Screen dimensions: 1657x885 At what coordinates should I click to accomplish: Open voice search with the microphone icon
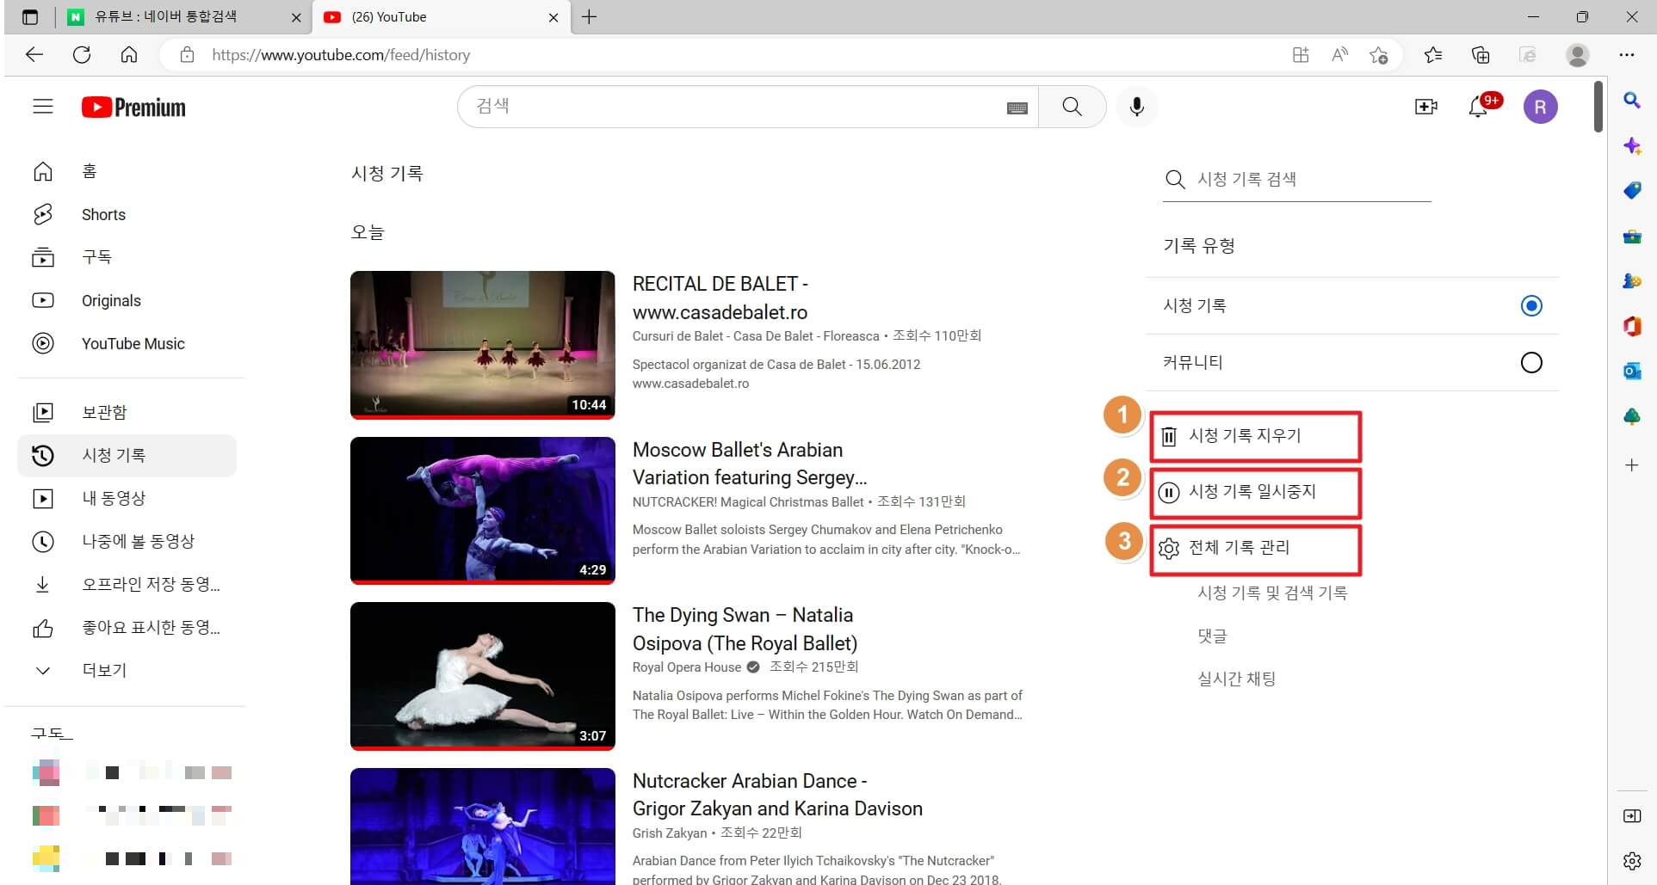tap(1135, 106)
